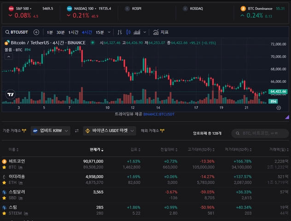
Task: Open the 바이낸스 USDT 마켓 dropdown
Action: click(x=110, y=131)
